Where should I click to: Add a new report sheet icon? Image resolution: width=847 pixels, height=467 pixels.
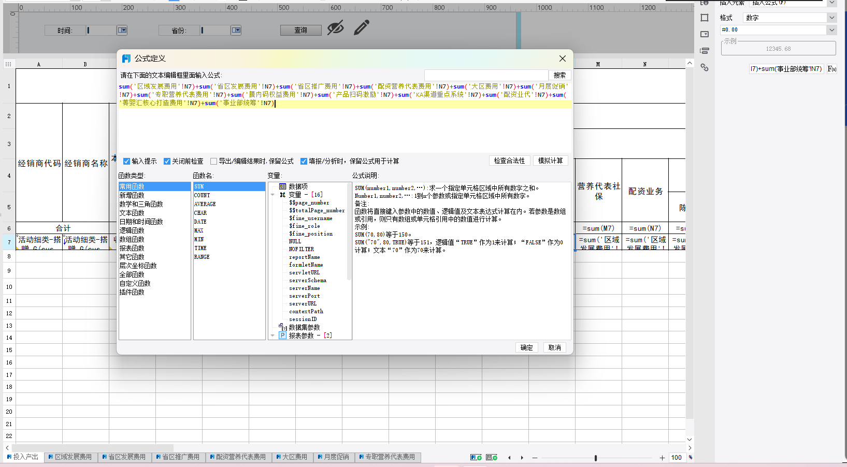tap(476, 457)
